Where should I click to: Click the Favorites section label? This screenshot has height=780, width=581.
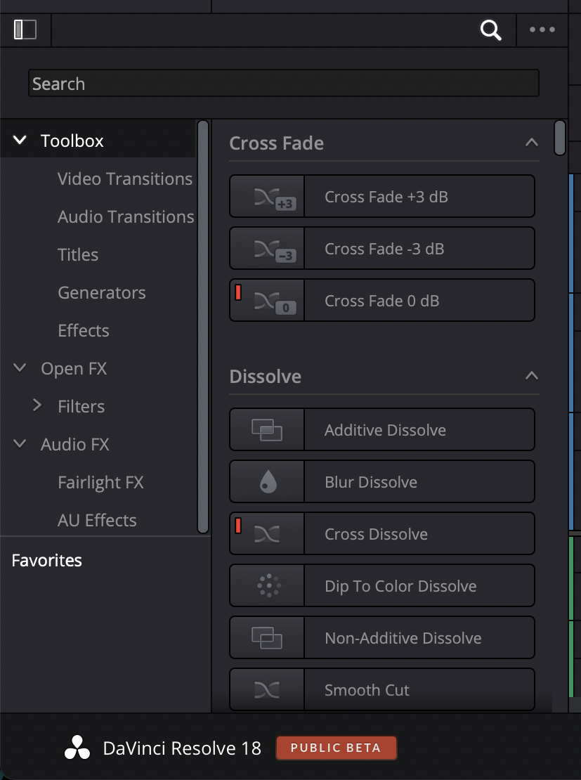(47, 560)
